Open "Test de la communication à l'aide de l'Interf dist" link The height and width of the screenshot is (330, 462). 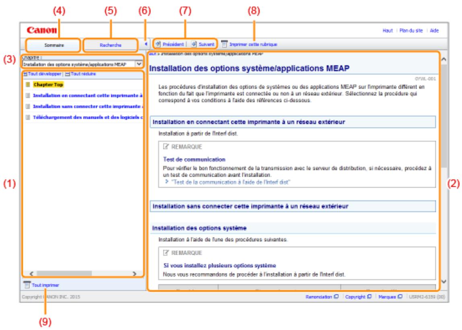point(231,182)
